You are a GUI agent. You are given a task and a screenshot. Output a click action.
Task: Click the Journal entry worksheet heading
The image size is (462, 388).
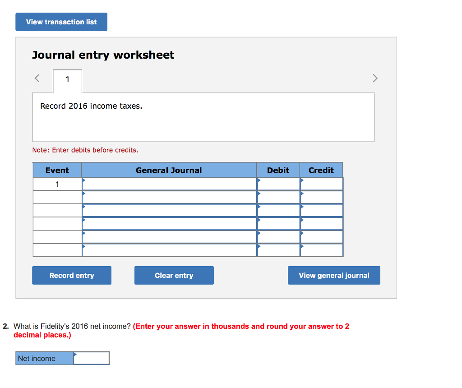103,55
